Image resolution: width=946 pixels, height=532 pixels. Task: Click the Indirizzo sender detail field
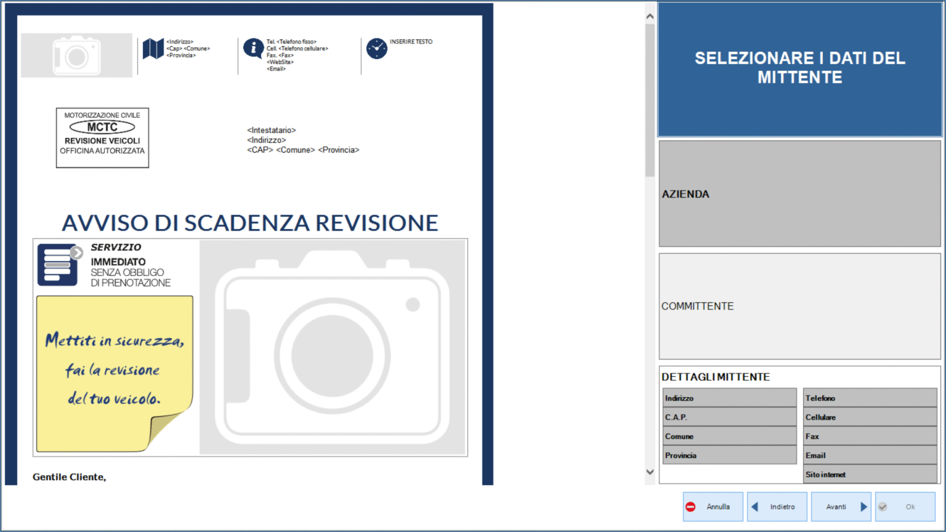pos(729,398)
